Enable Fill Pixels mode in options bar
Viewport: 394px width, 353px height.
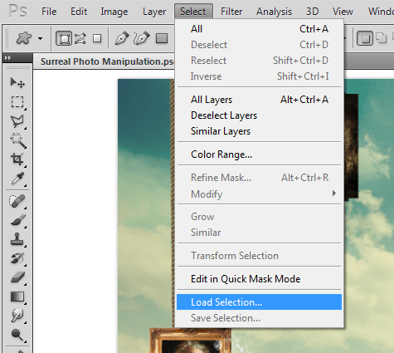click(97, 38)
